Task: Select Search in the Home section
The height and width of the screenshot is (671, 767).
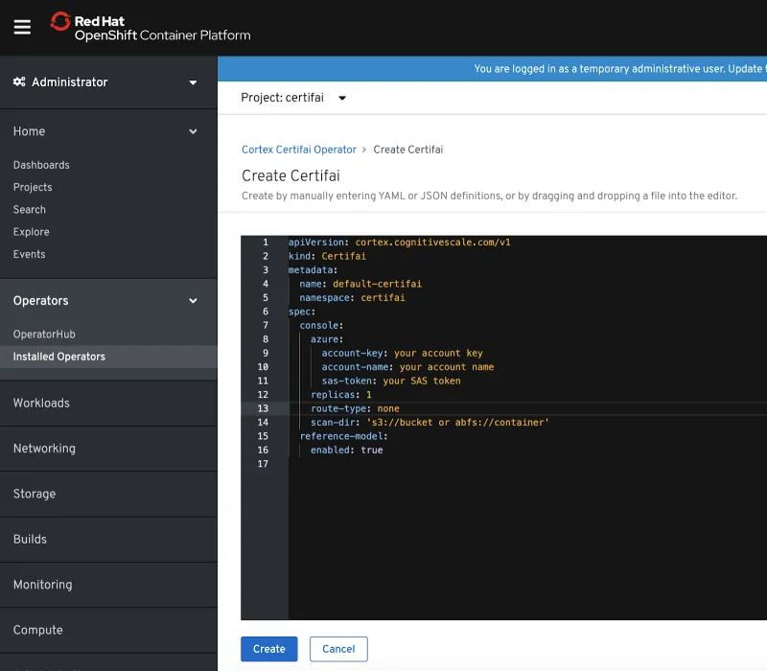Action: click(x=30, y=209)
